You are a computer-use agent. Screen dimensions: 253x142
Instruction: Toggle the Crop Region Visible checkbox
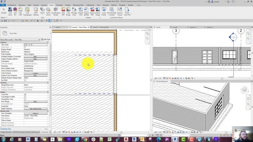point(25,97)
